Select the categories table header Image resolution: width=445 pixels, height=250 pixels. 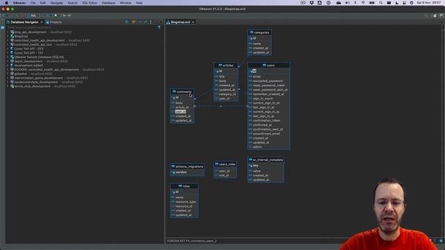coord(259,33)
